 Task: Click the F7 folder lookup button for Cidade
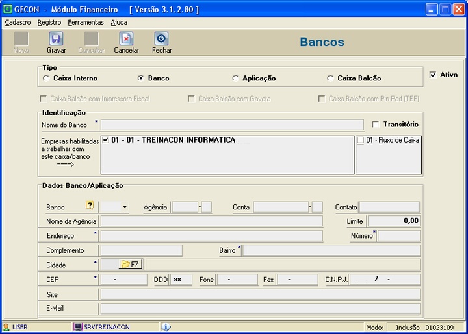point(130,265)
